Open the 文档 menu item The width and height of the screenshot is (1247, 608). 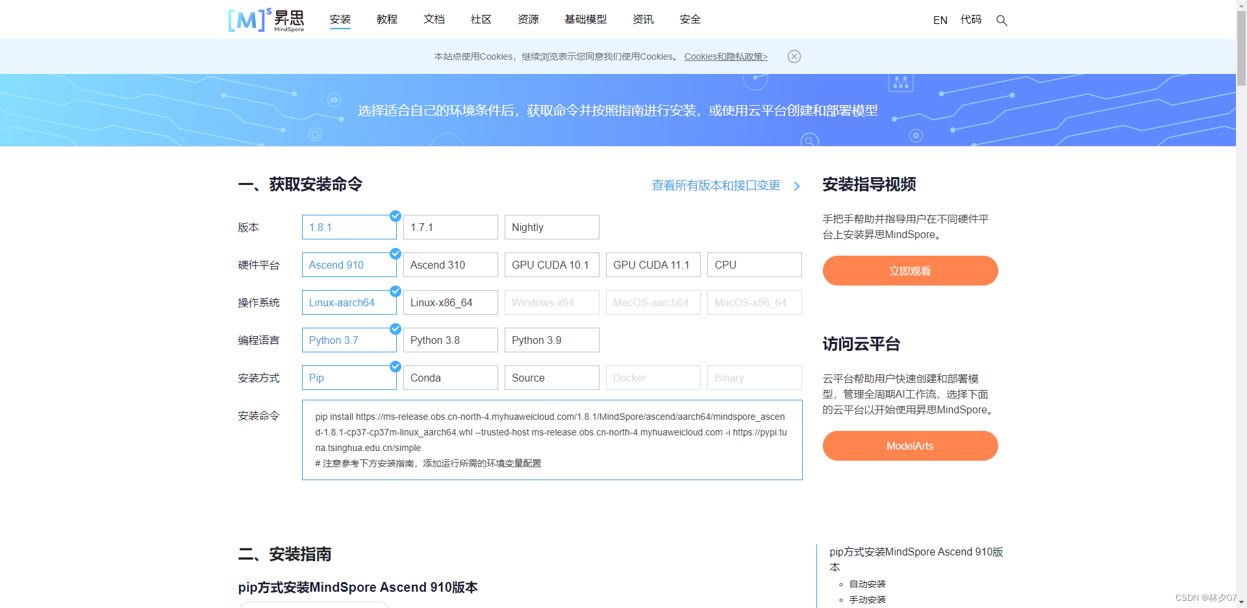coord(434,19)
